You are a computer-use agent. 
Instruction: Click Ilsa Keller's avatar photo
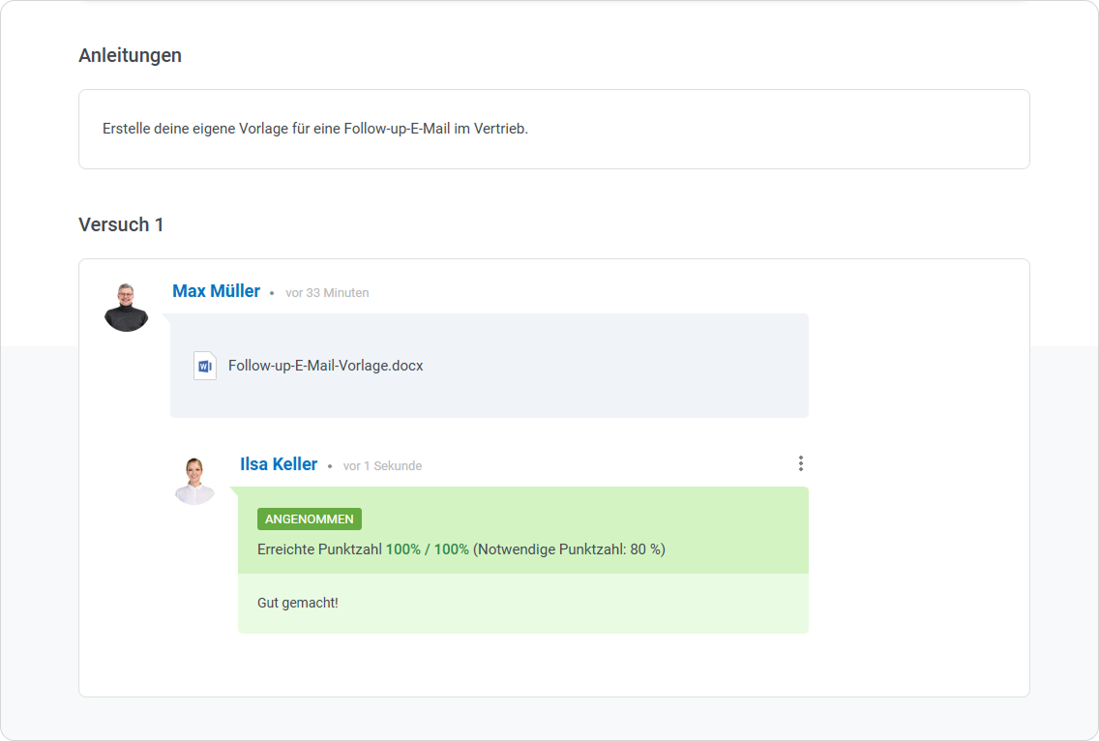pos(194,481)
